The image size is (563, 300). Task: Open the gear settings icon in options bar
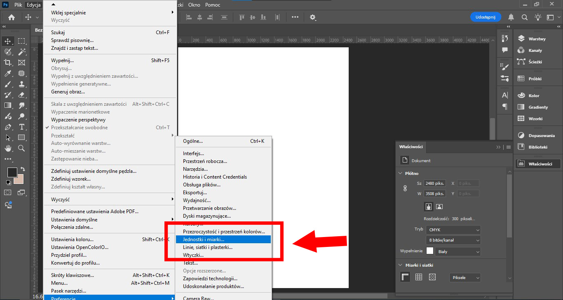[x=313, y=17]
